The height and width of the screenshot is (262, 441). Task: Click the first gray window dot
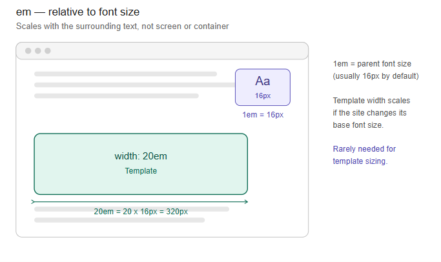pyautogui.click(x=28, y=50)
